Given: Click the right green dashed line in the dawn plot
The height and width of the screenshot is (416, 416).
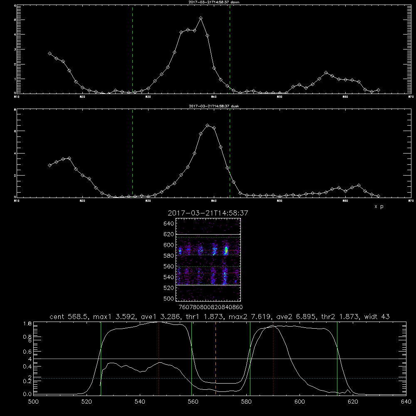Looking at the screenshot, I should click(230, 49).
